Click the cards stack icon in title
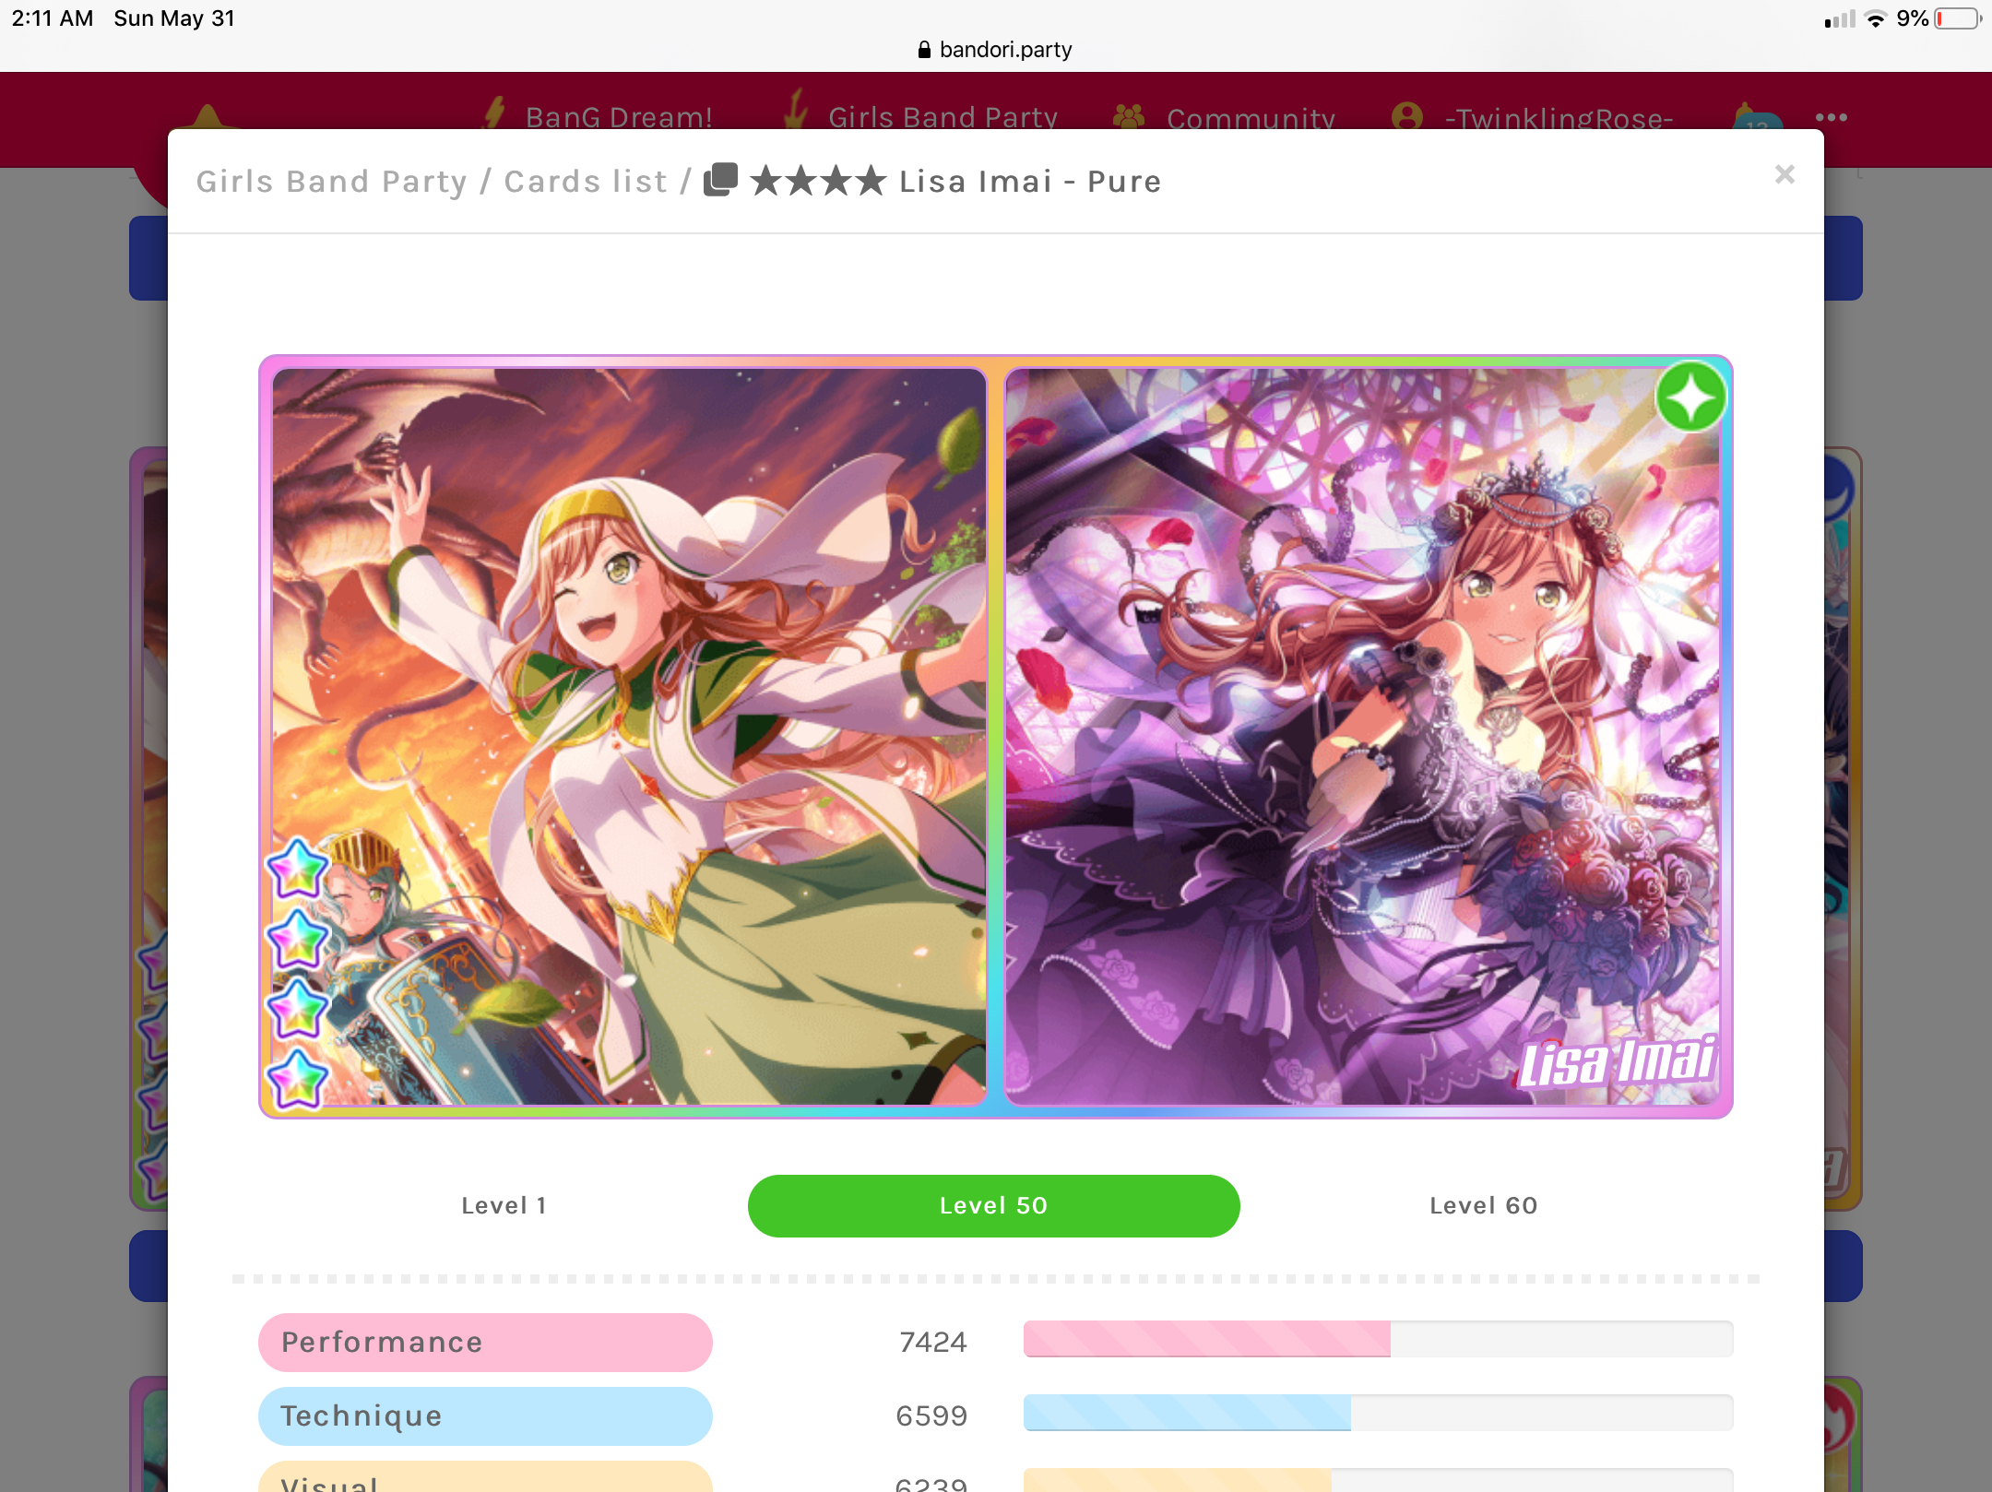Screen dimensions: 1992x1492 coord(720,180)
